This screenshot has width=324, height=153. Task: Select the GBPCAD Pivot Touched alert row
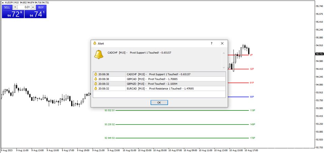(x=159, y=79)
